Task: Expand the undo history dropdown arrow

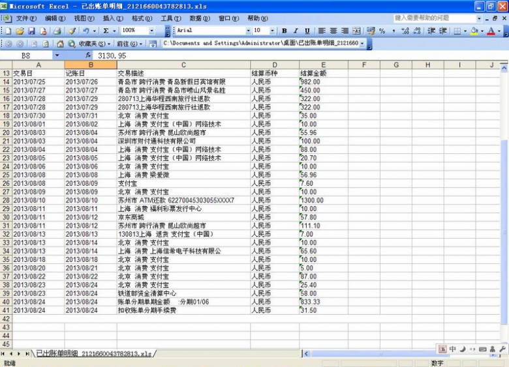Action: click(x=95, y=31)
